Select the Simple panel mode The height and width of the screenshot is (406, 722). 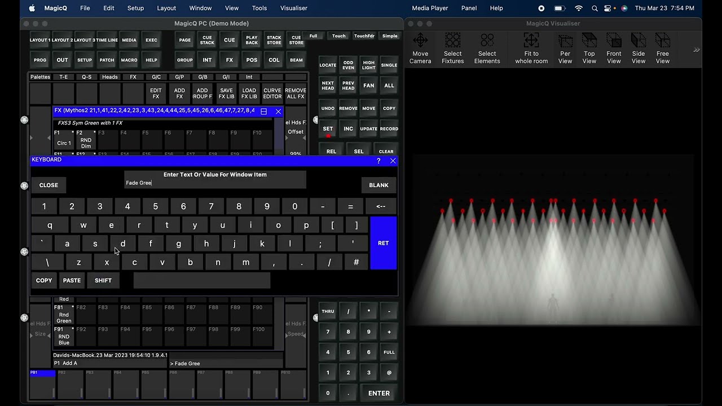tap(390, 36)
